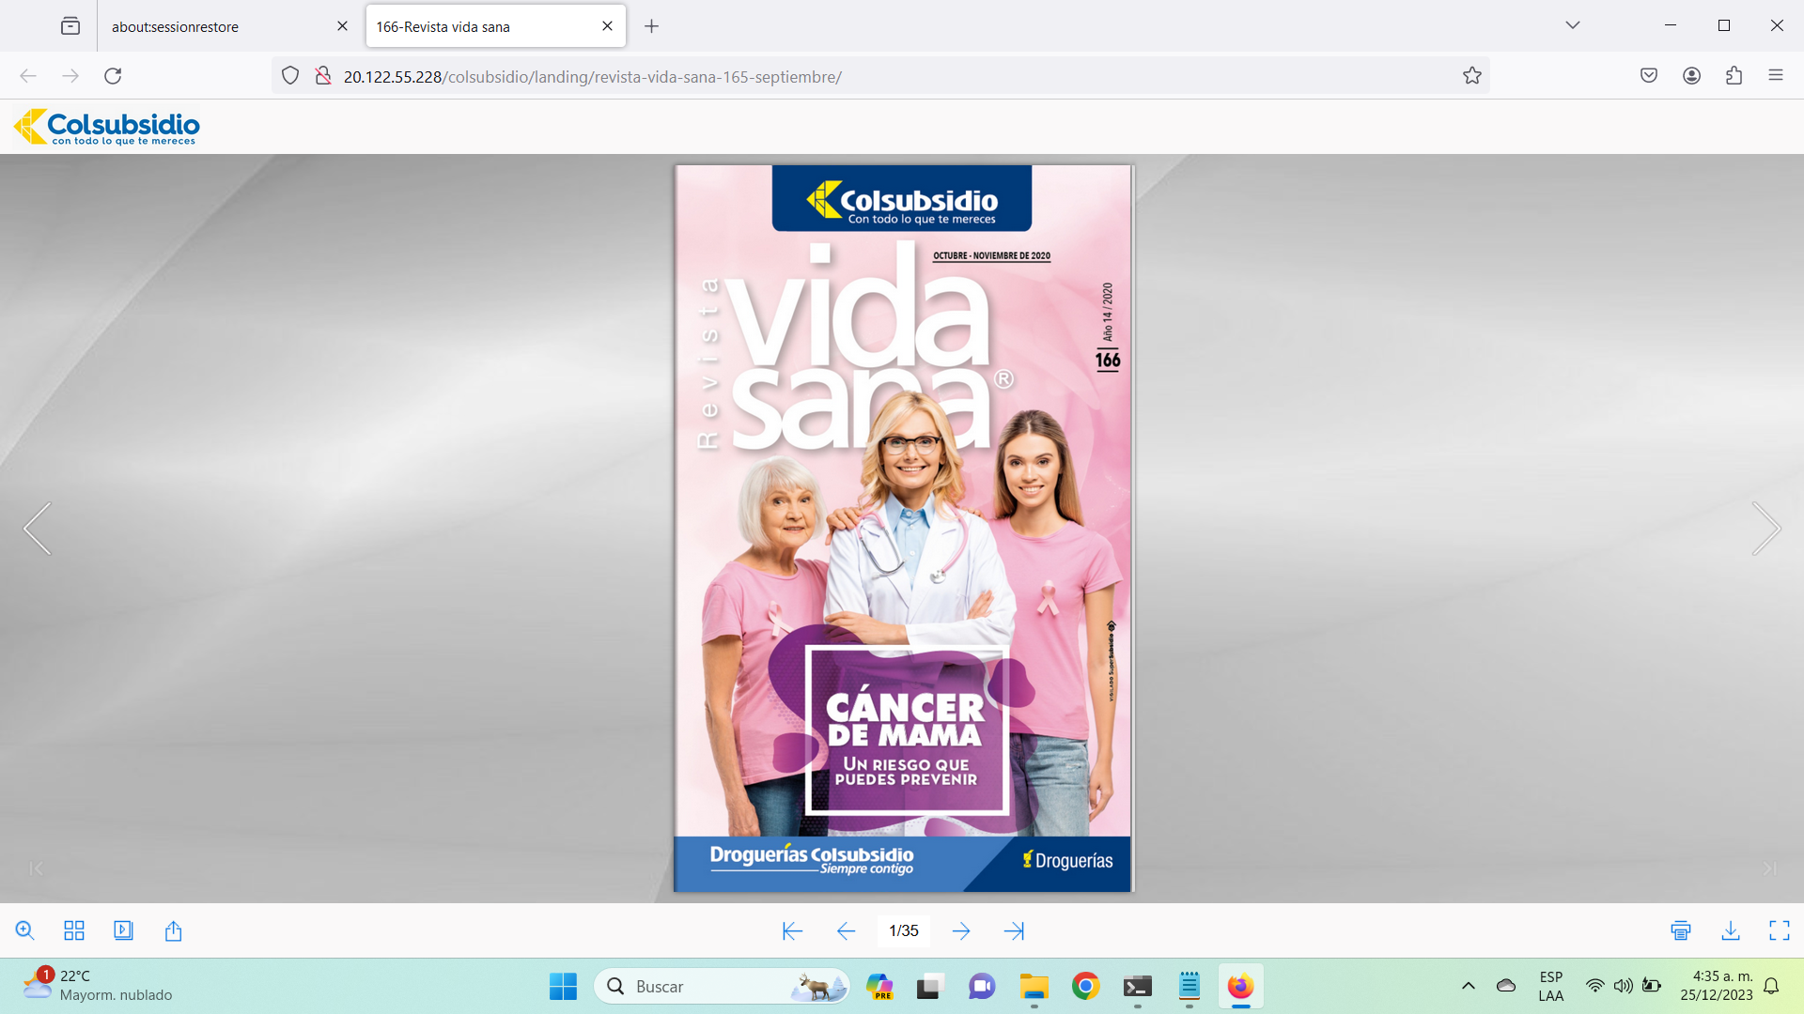Go to previous page in toolbar
The width and height of the screenshot is (1804, 1014).
[x=846, y=930]
